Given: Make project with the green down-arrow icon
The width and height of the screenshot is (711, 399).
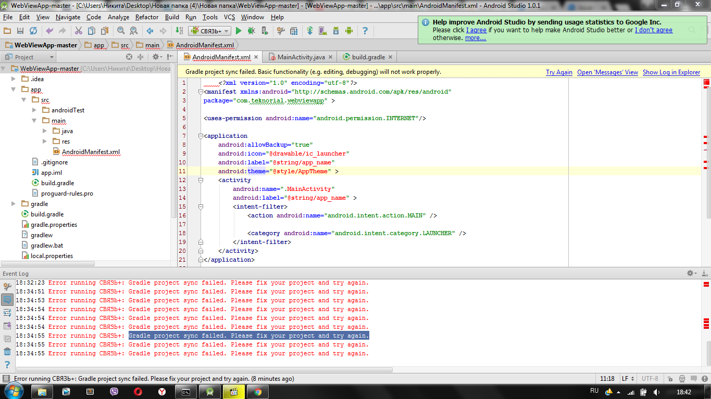Looking at the screenshot, I should pyautogui.click(x=179, y=31).
